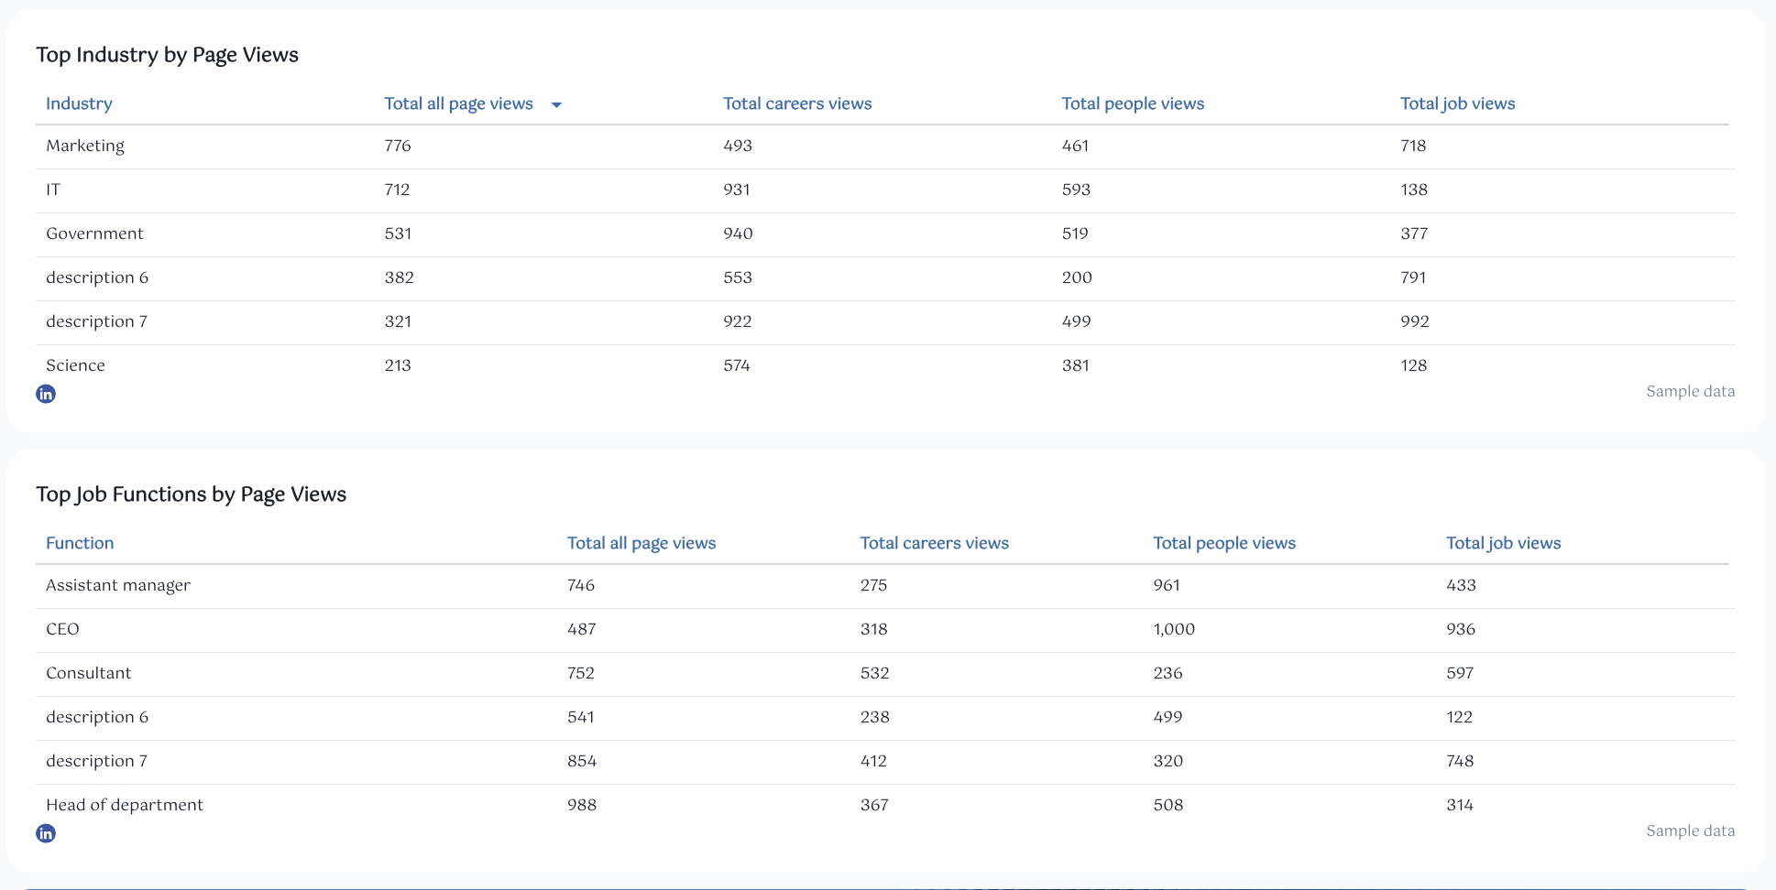Select the Government row in the Industry table
Viewport: 1776px width, 890px height.
click(x=94, y=233)
